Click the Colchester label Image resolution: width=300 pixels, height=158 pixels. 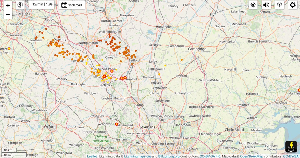tap(280, 103)
